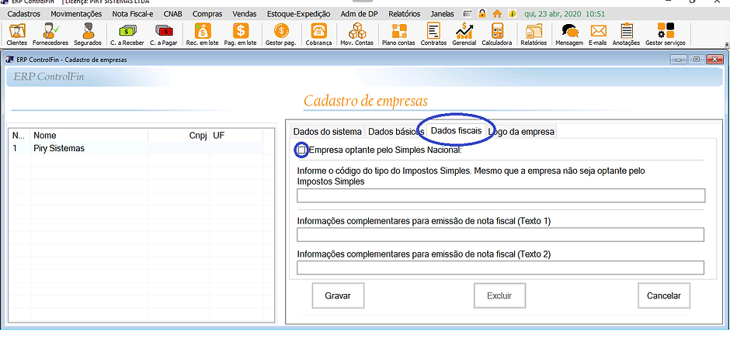
Task: Click the padlock icon in menu bar
Action: point(482,14)
